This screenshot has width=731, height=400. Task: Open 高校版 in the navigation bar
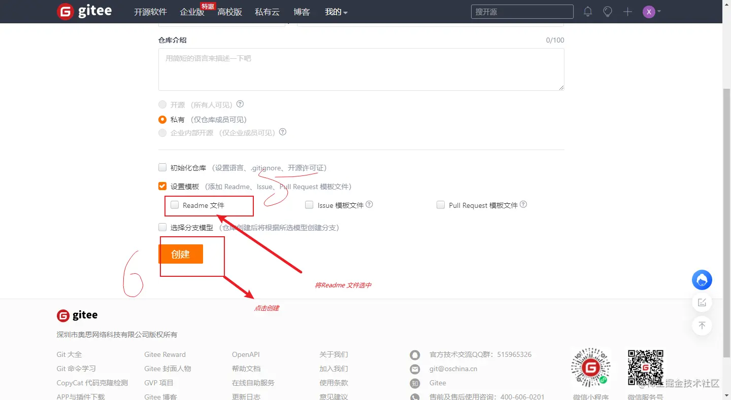(229, 12)
